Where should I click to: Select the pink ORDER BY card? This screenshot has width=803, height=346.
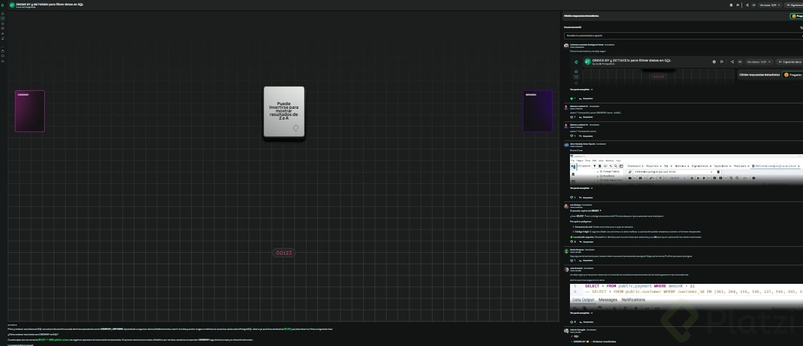[30, 111]
